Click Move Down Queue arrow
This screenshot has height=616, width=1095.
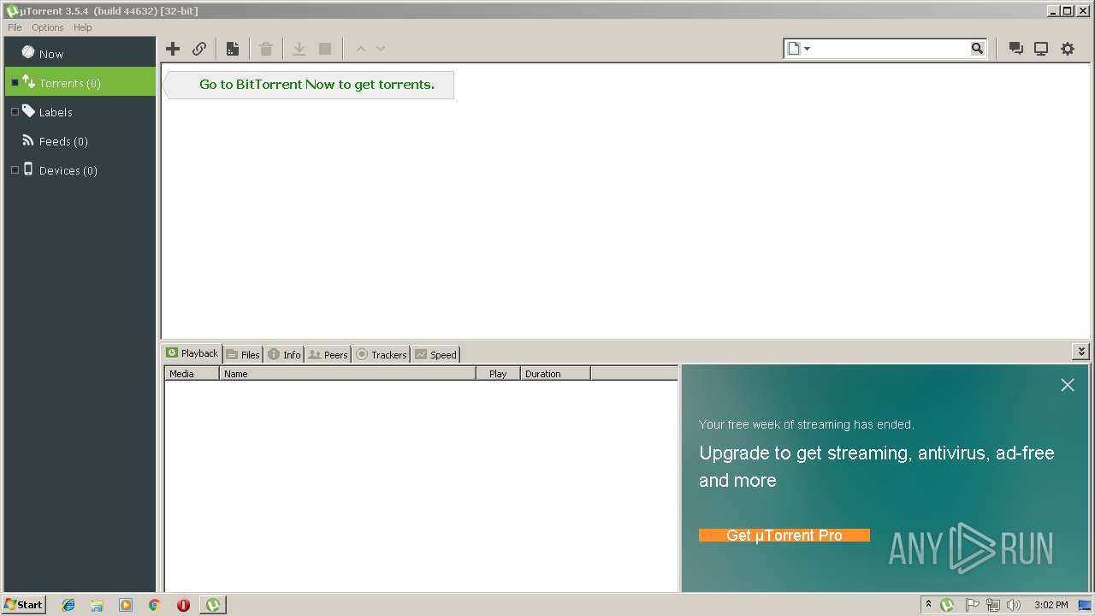381,49
